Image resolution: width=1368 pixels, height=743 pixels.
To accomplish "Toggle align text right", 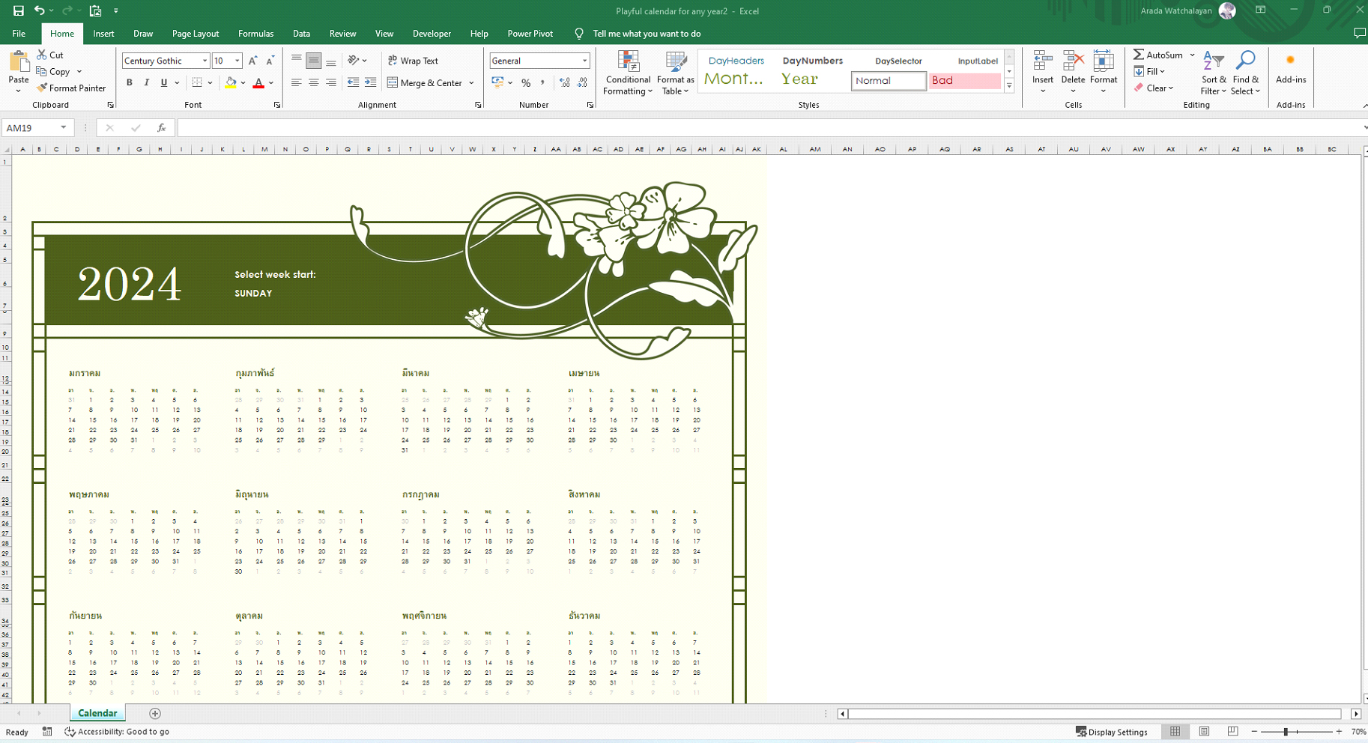I will (x=331, y=82).
